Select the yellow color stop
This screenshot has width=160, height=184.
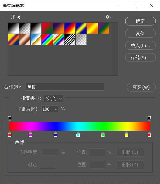click(x=126, y=134)
